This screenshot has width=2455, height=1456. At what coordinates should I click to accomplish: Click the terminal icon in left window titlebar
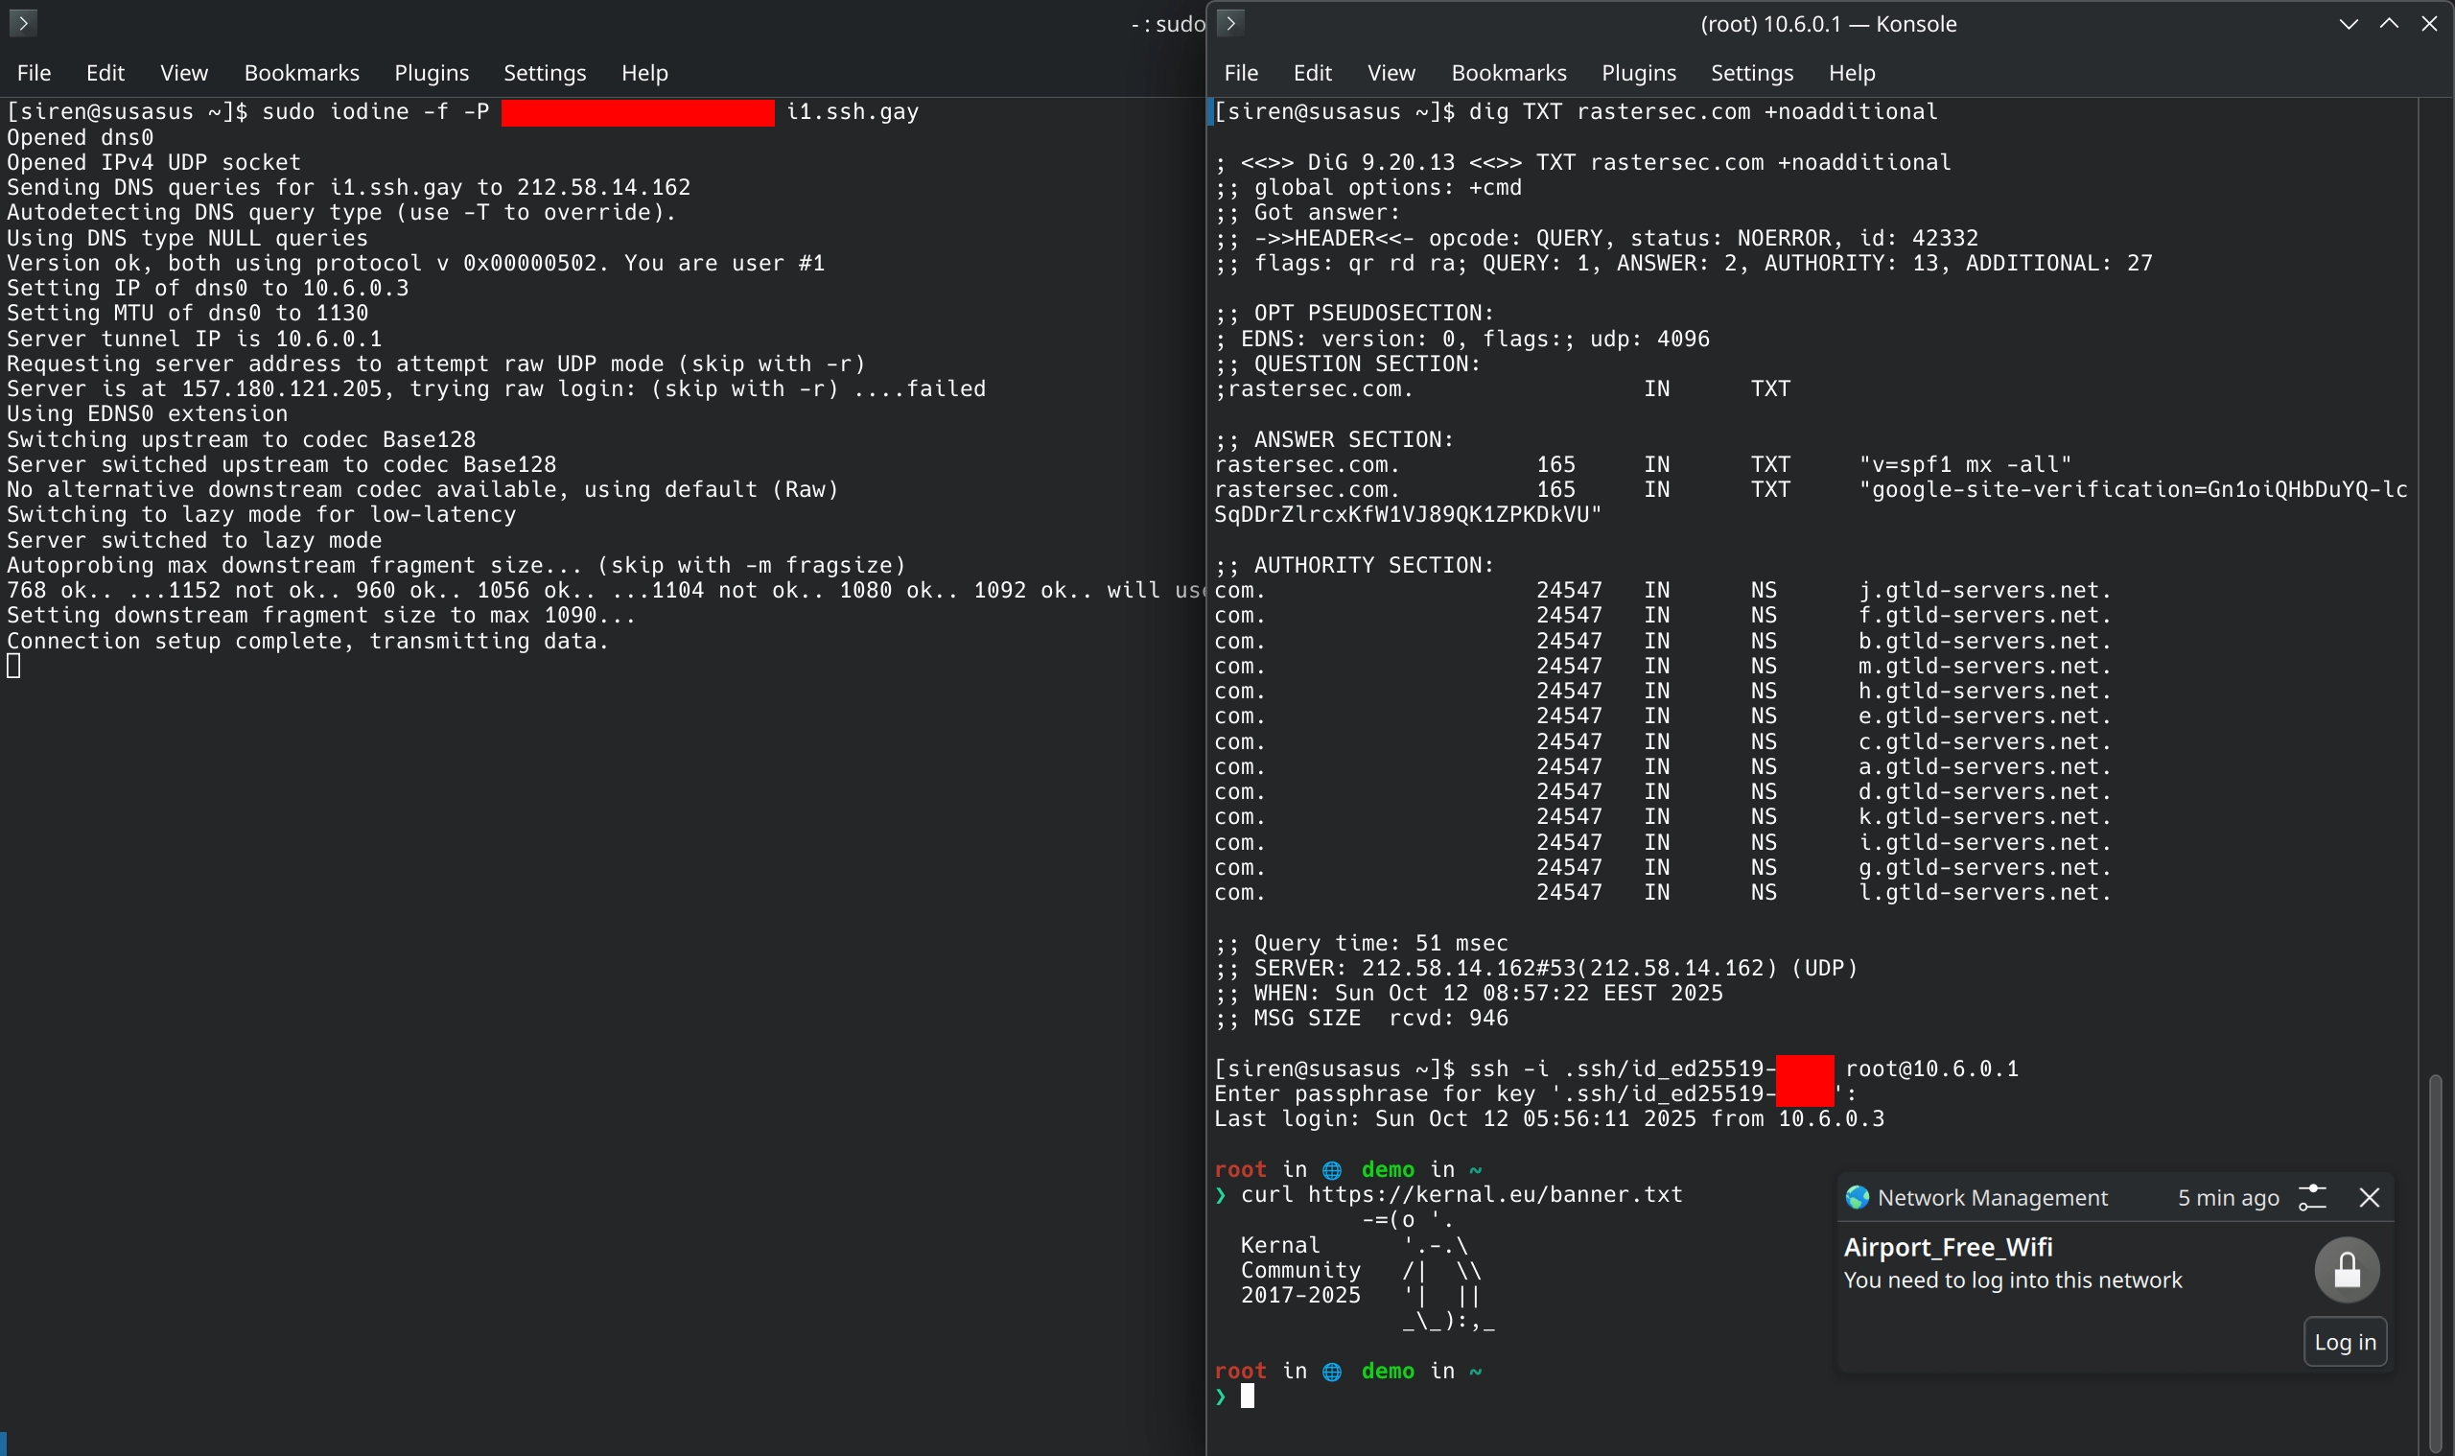pyautogui.click(x=23, y=23)
